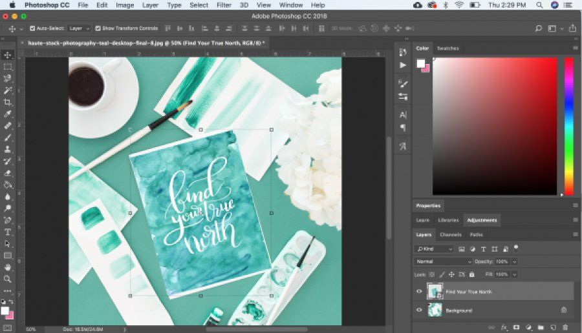The image size is (582, 333).
Task: Open Auto-Select Layer dropdown
Action: [79, 28]
